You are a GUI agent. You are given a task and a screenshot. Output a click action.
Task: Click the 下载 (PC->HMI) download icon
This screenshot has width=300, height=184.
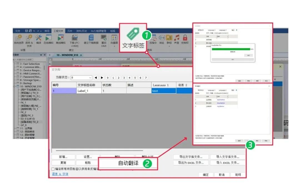(75, 41)
